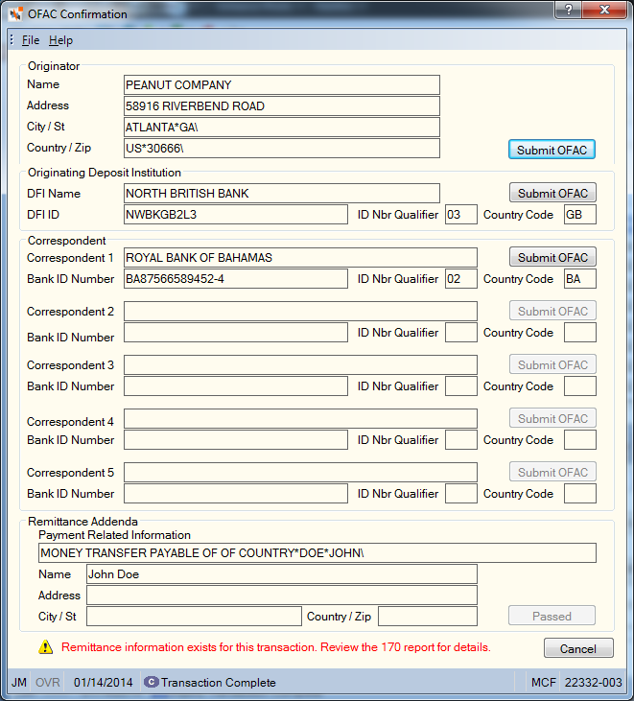Click the Remittance Addenda Address field
Image resolution: width=634 pixels, height=701 pixels.
(x=282, y=596)
